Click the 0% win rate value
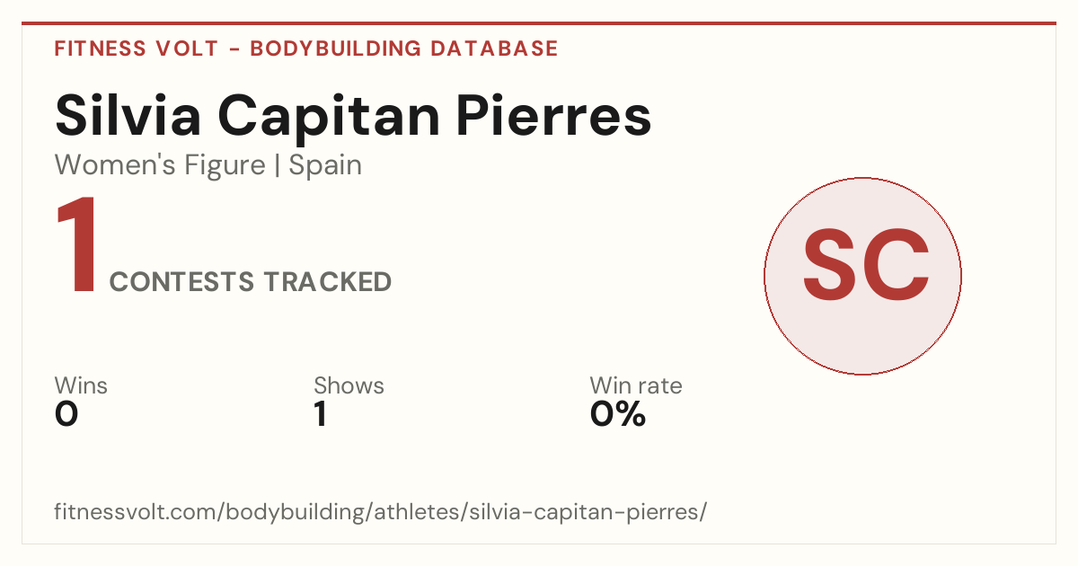The image size is (1078, 566). pyautogui.click(x=617, y=414)
